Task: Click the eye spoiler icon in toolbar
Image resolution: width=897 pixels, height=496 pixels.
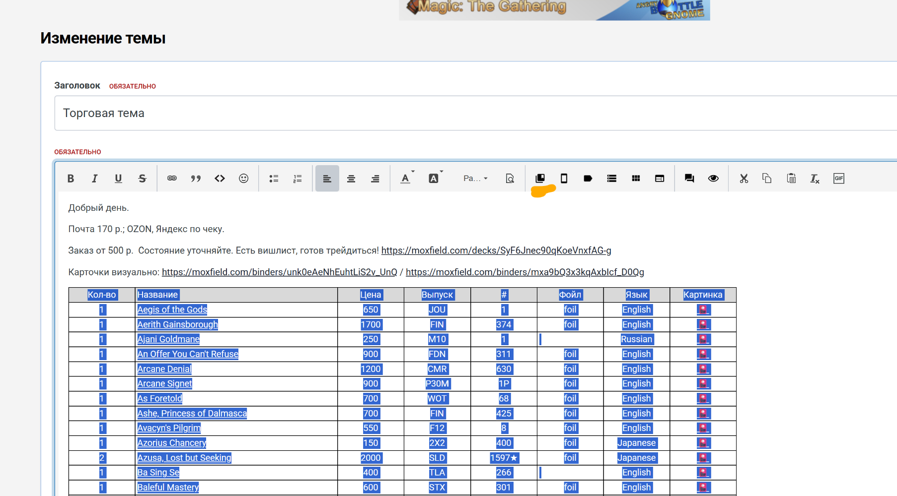Action: tap(713, 179)
